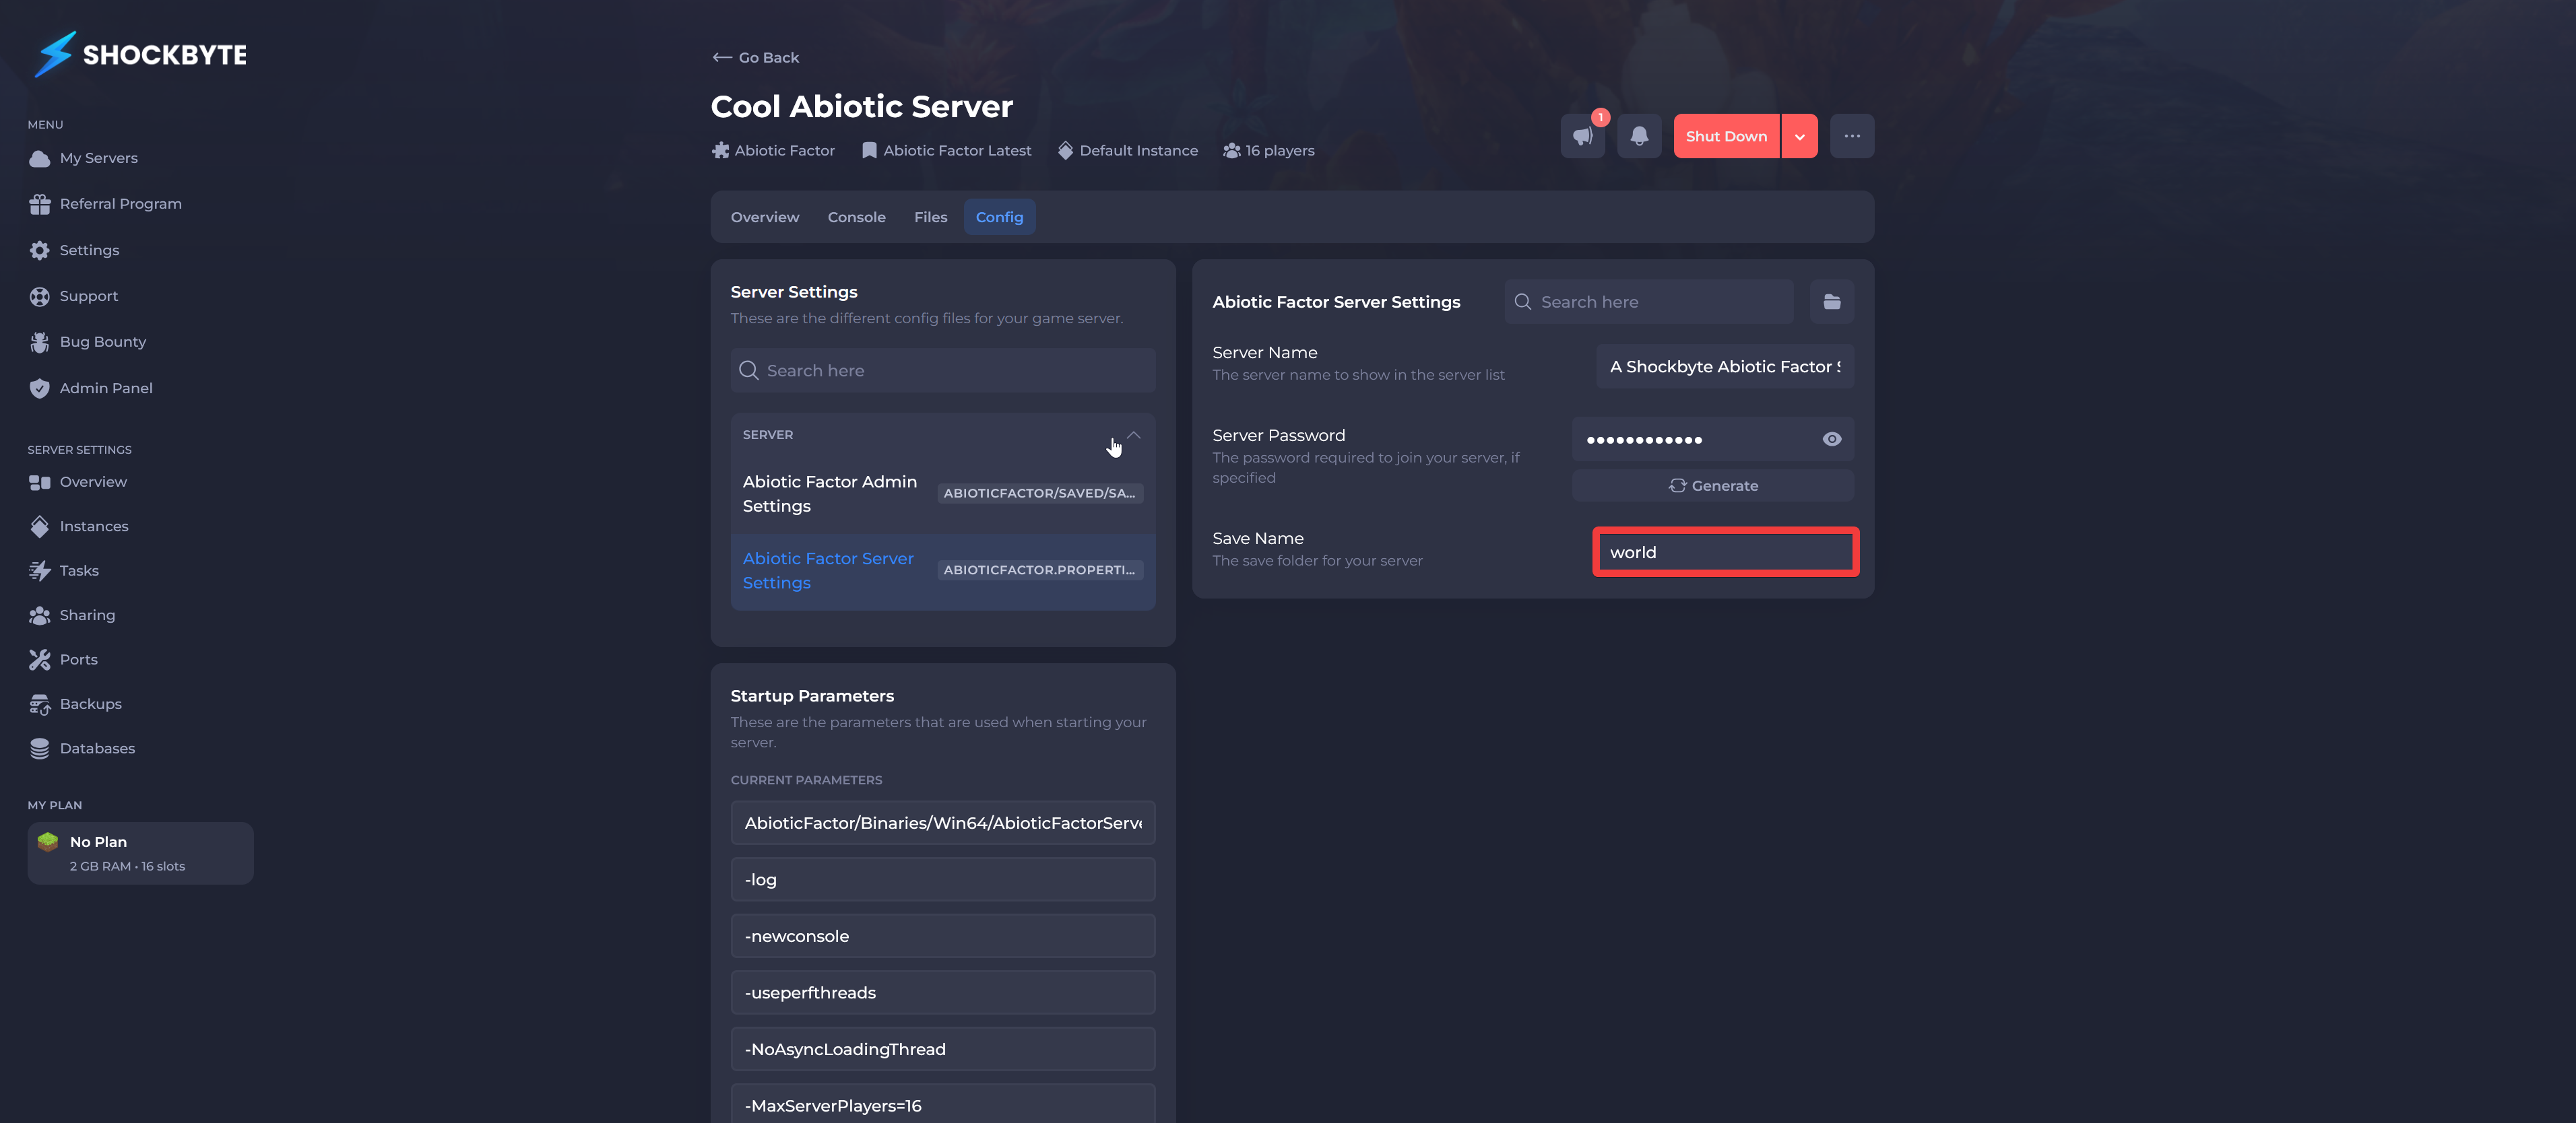Click the -MaxServerPlayers=16 parameter field
The image size is (2576, 1123).
[x=943, y=1105]
